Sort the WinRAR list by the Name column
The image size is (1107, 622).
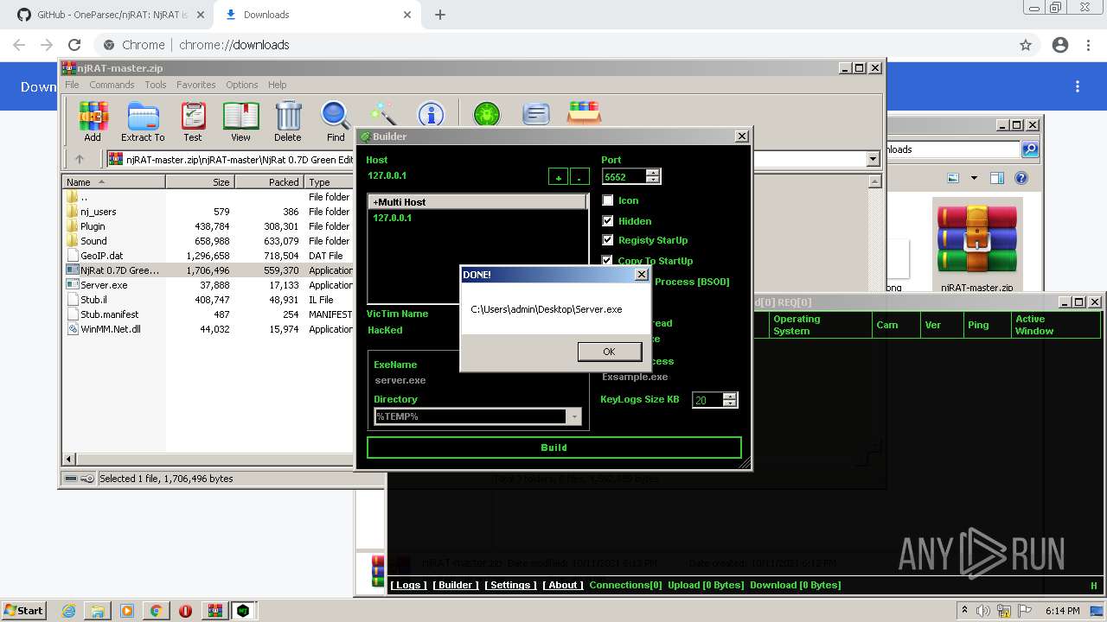coord(114,182)
